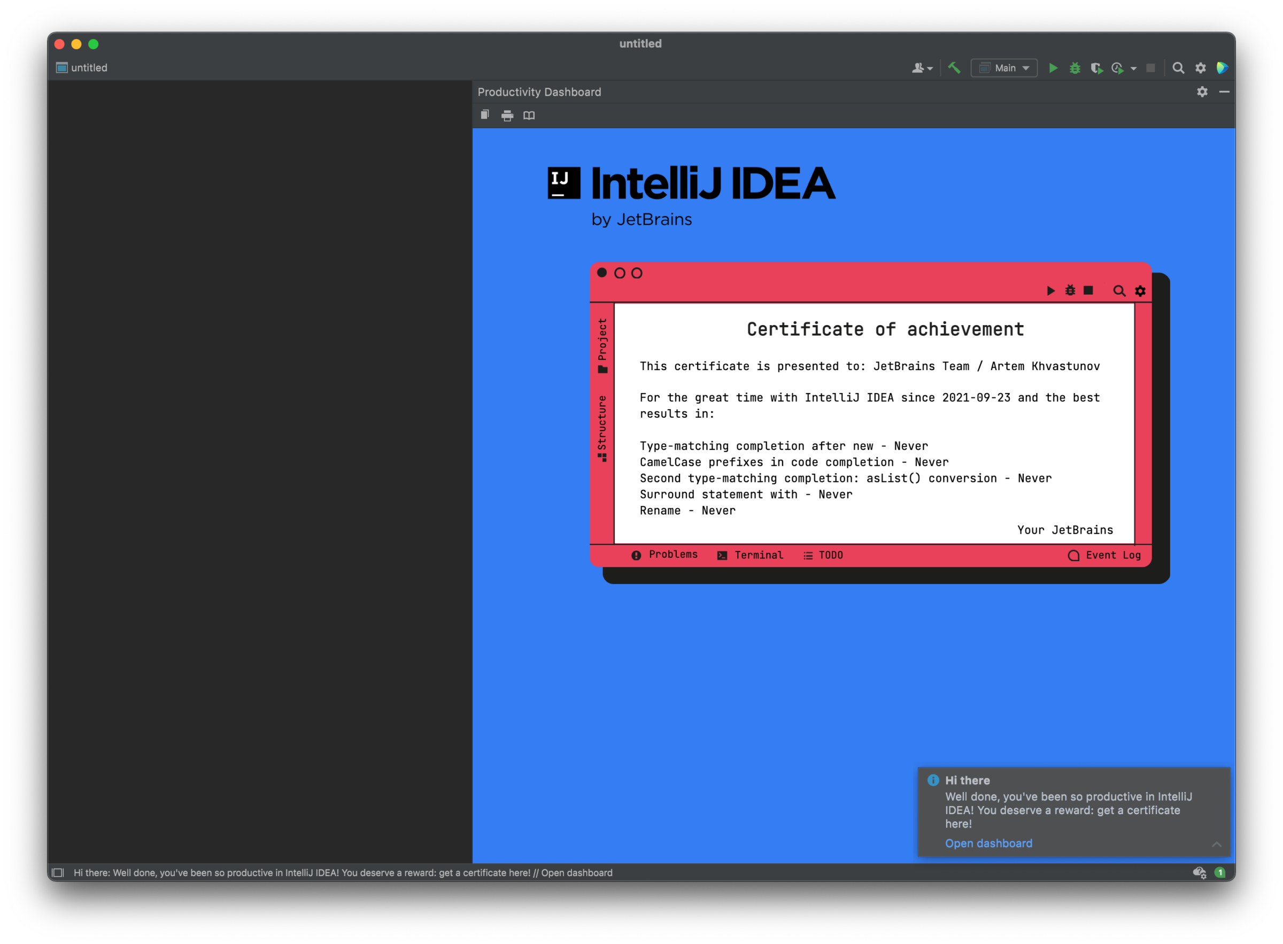The width and height of the screenshot is (1283, 944).
Task: Maximize the window with the green button
Action: (94, 44)
